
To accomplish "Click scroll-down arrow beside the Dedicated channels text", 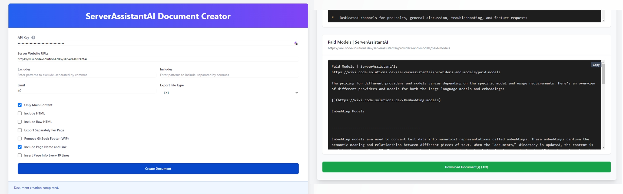I will [603, 20].
